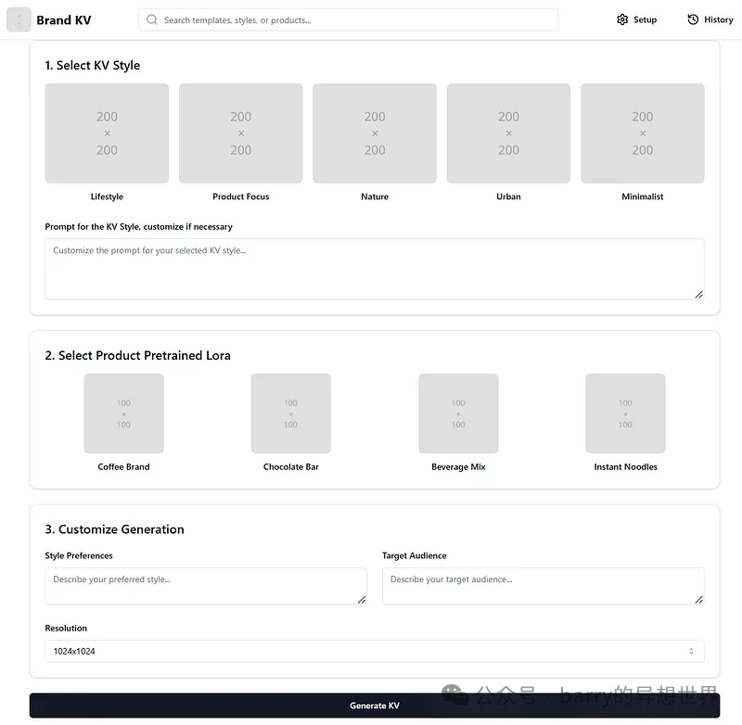Click the Target Audience field label

(x=415, y=555)
